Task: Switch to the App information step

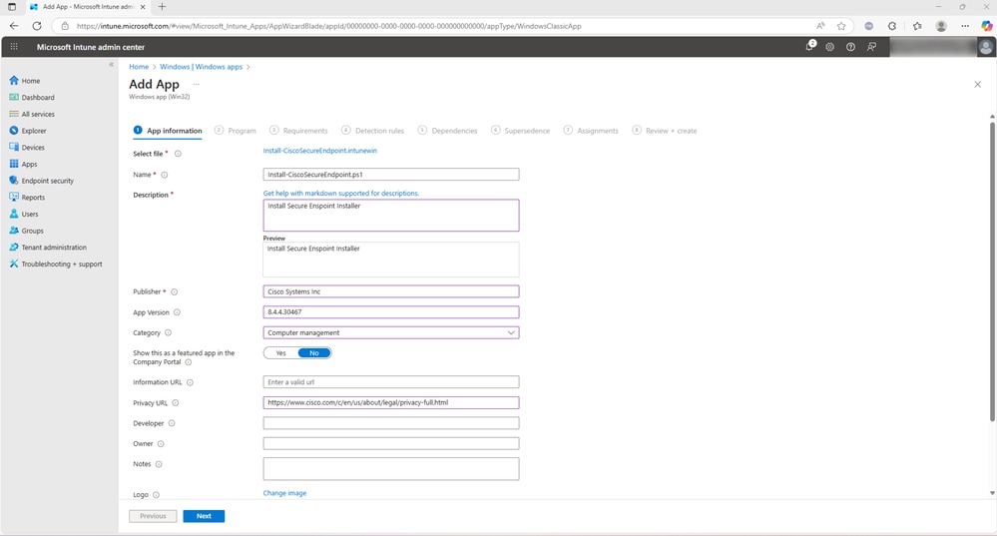Action: pos(168,131)
